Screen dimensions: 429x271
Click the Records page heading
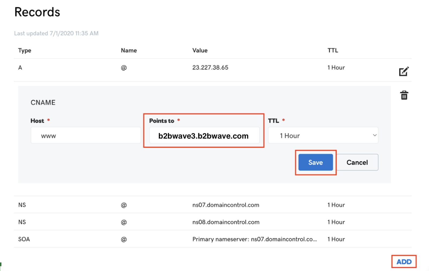[x=37, y=12]
